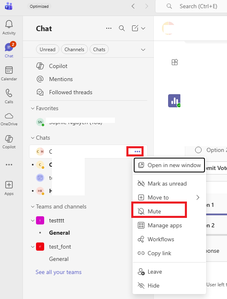Click the Search (Ctrl+E) field
227x299 pixels.
click(x=198, y=6)
